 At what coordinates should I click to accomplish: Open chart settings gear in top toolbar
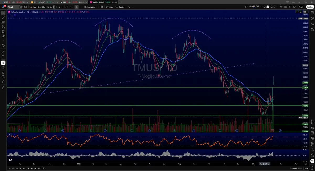pos(285,7)
